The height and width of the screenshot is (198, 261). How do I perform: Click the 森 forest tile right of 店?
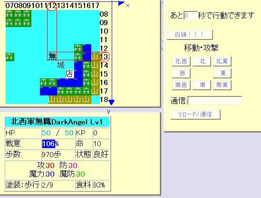tap(87, 74)
